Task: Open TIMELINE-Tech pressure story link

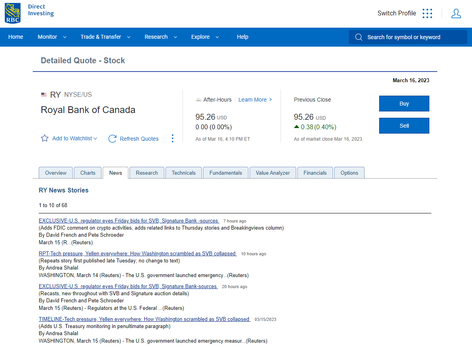Action: click(144, 319)
